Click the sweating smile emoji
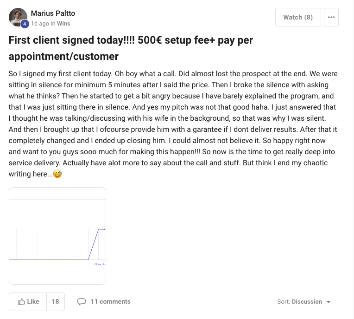354x319 pixels. click(57, 175)
